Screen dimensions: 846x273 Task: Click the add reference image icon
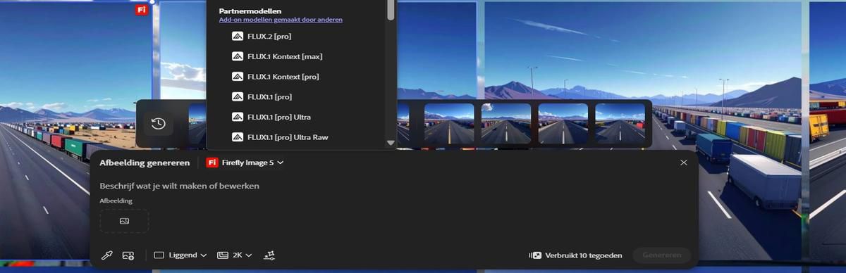click(128, 255)
